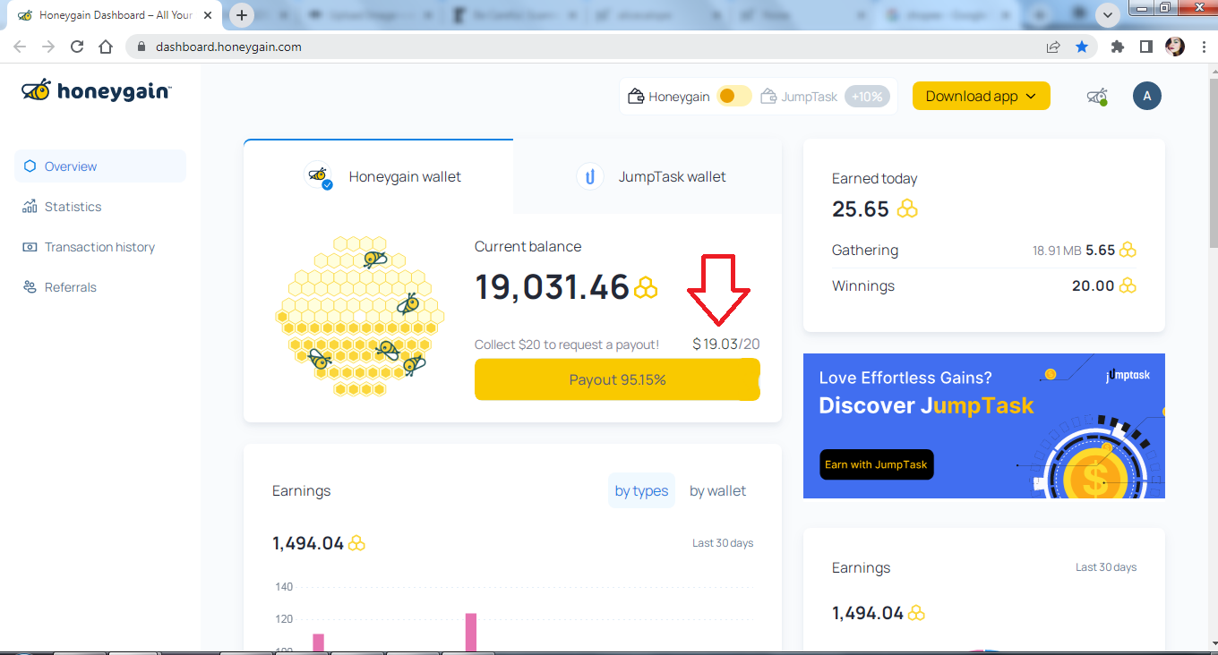Click Last 30 days in the right Earnings card
1218x655 pixels.
pyautogui.click(x=1106, y=567)
